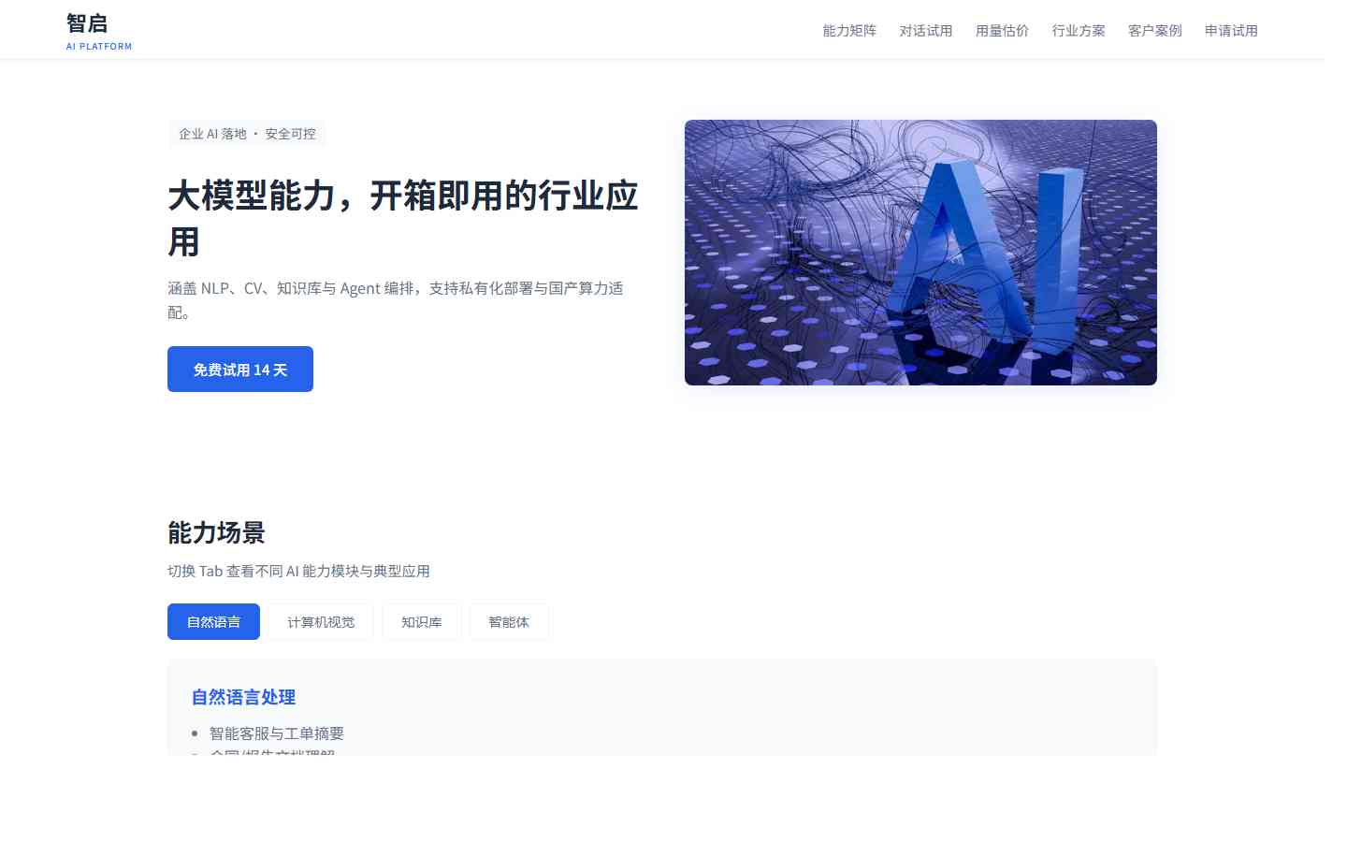Click the AI hero image
Viewport: 1347px width, 842px height.
pyautogui.click(x=920, y=253)
